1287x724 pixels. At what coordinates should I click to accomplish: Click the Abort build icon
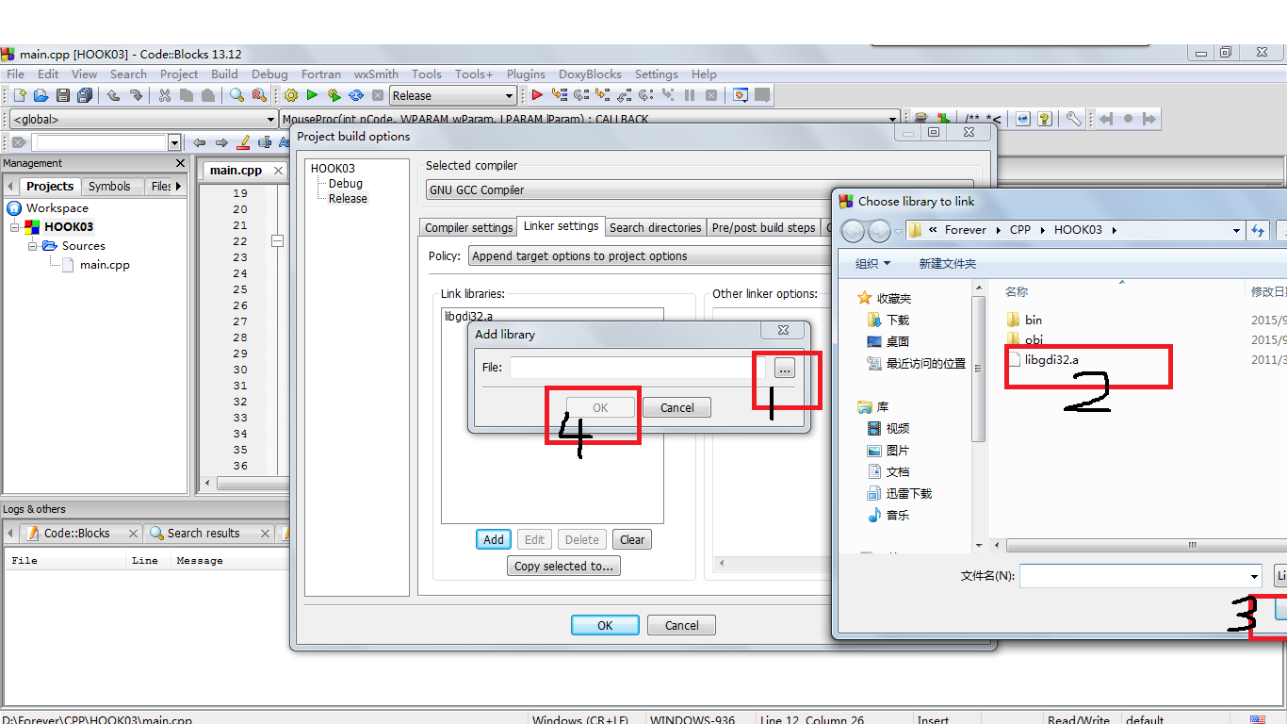click(378, 95)
